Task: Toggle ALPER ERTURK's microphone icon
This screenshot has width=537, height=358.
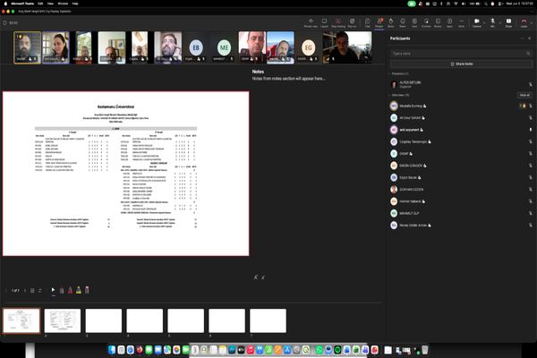Action: click(x=531, y=84)
